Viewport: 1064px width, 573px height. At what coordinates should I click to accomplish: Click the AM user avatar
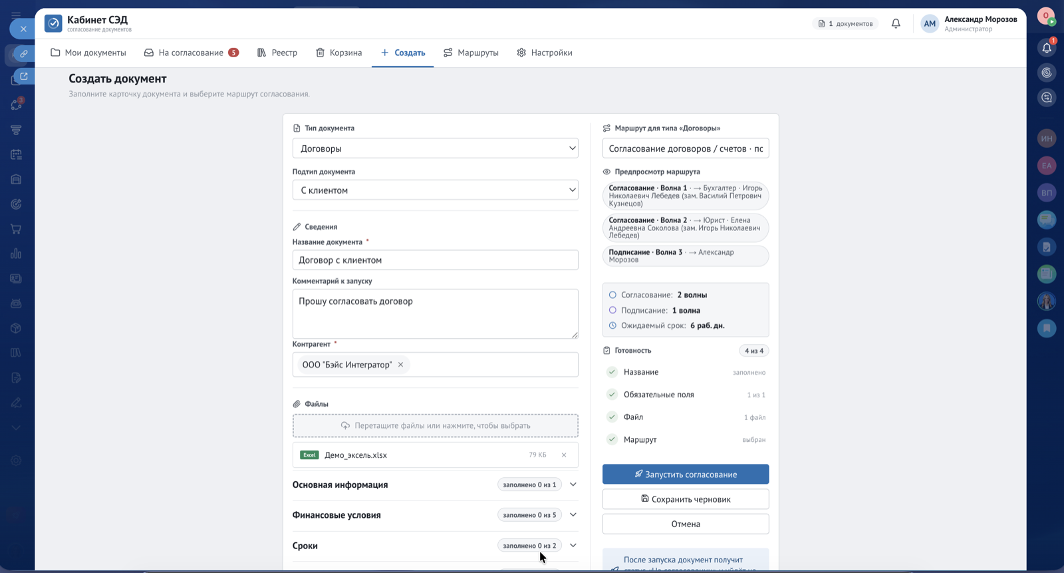tap(930, 24)
